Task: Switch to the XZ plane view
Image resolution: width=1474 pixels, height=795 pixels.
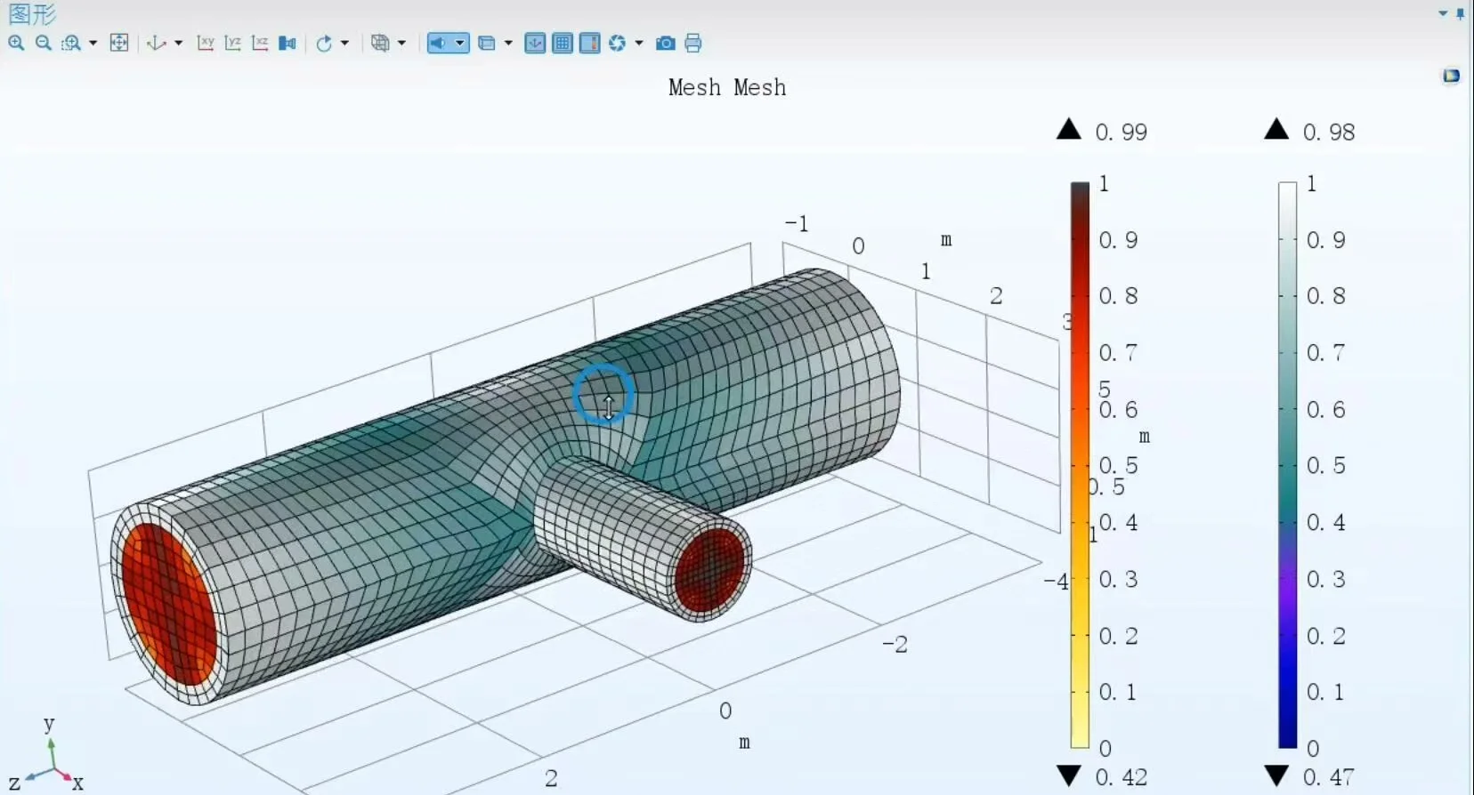Action: (260, 43)
